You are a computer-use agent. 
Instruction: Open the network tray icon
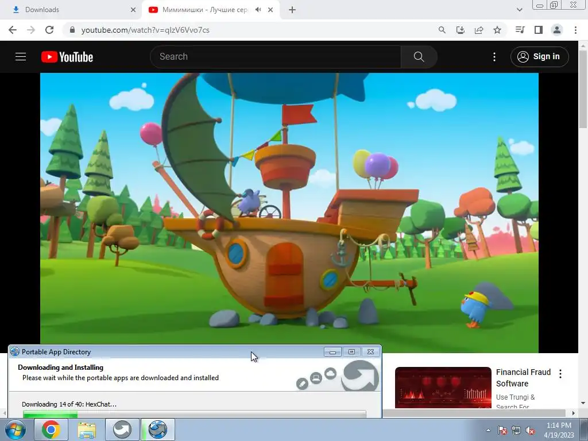coord(516,430)
